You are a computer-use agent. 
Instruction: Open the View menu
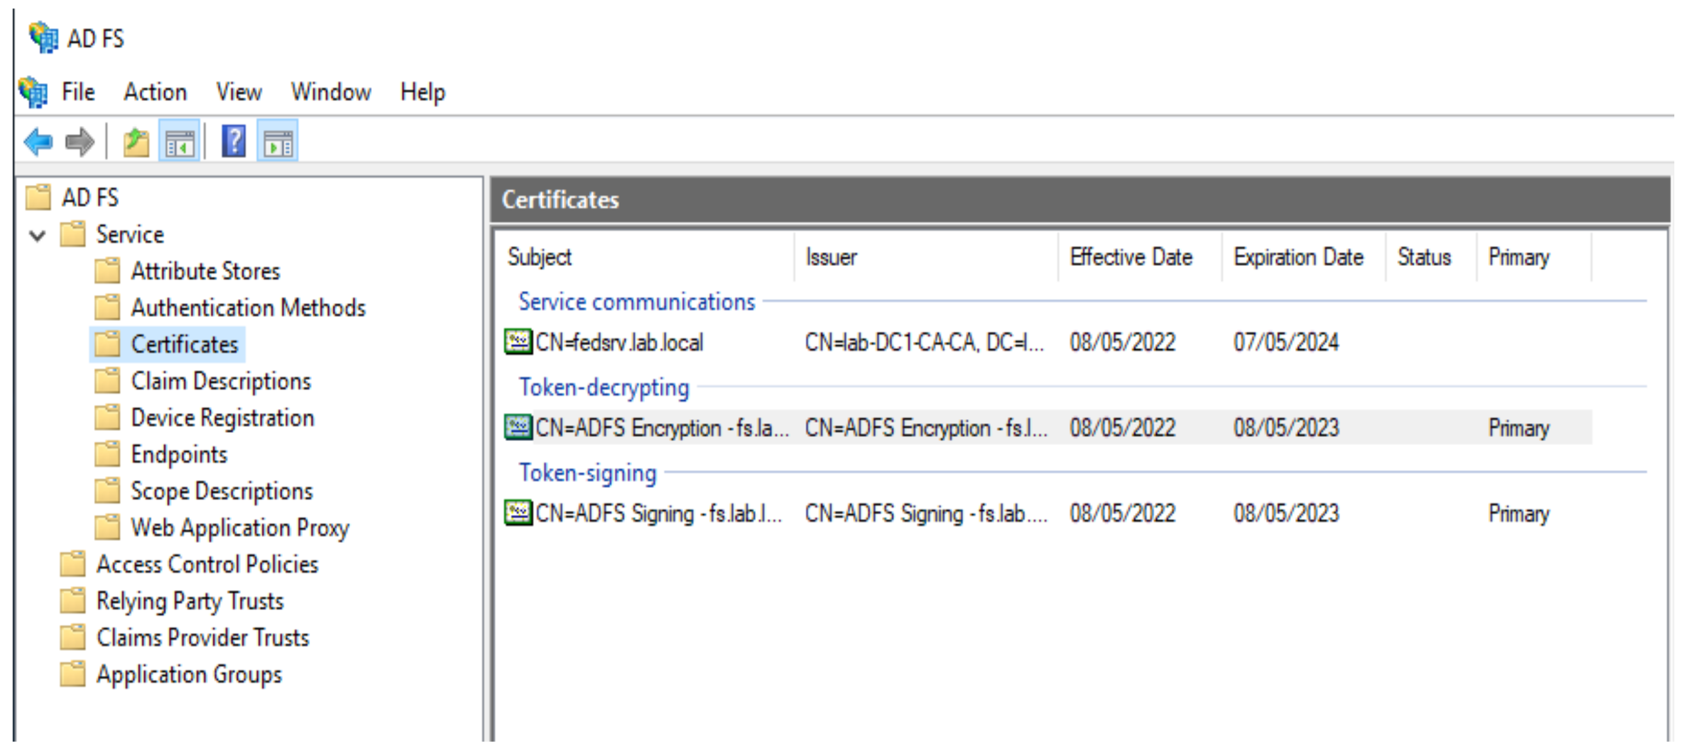tap(239, 92)
